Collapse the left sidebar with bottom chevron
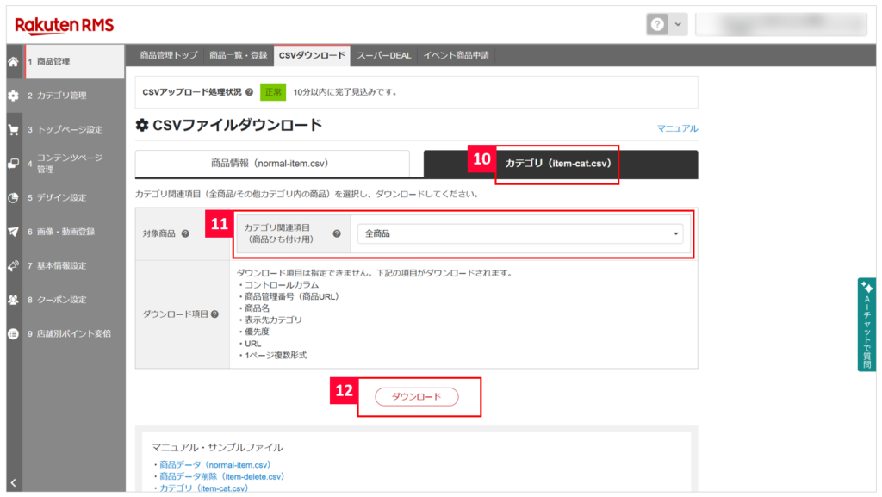 coord(13,482)
